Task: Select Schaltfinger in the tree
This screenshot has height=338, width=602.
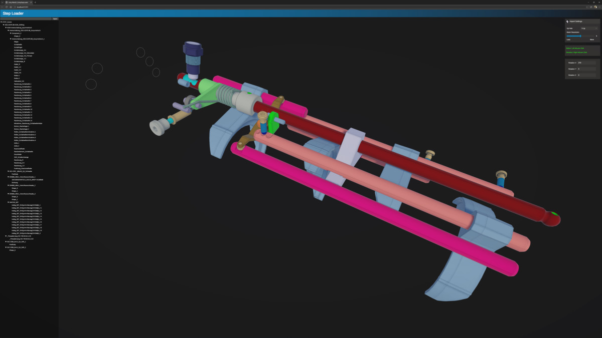Action: (19, 47)
